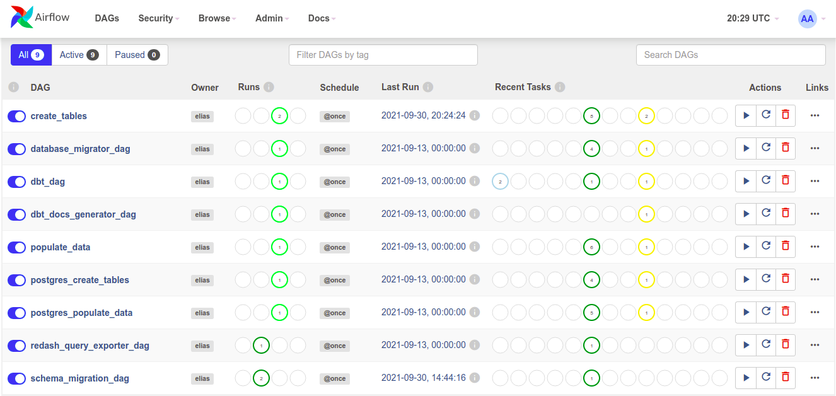Toggle database_migrator_dag off
This screenshot has height=396, width=836.
[x=16, y=149]
